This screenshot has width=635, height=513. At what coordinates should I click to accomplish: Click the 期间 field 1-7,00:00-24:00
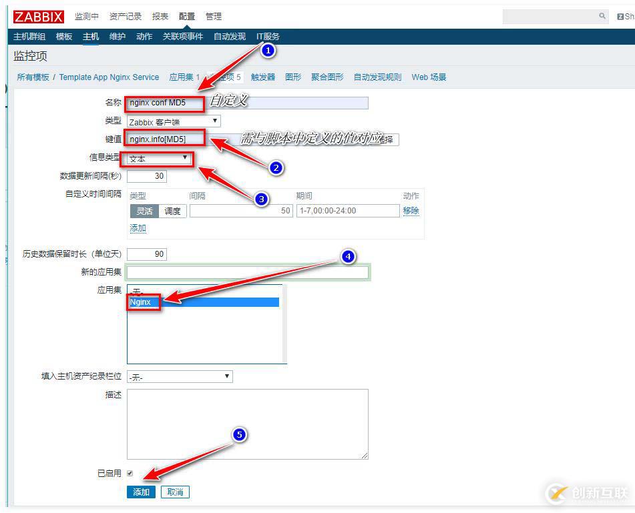(348, 211)
